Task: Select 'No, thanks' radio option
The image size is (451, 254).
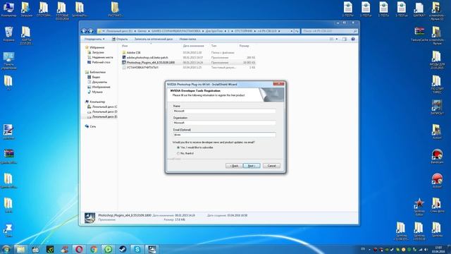Action: click(x=178, y=154)
